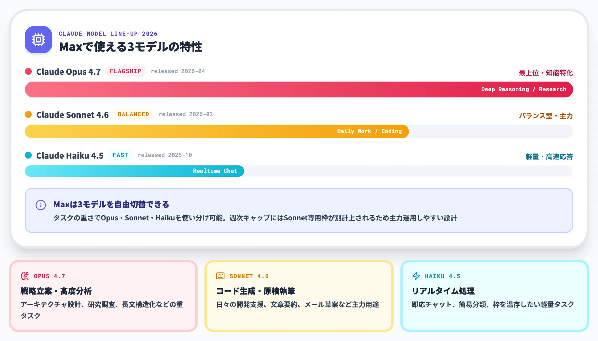Click the orange Daily Work / Coding bar
The height and width of the screenshot is (341, 598).
coord(217,131)
